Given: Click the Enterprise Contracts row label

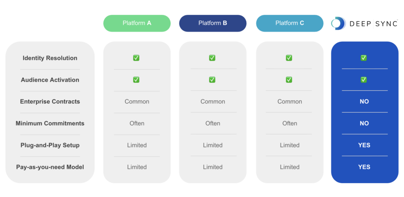Looking at the screenshot, I should (50, 102).
